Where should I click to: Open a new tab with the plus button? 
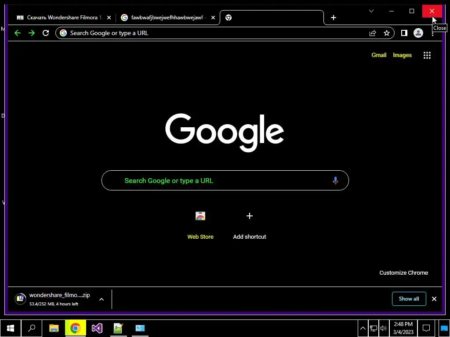(x=333, y=18)
